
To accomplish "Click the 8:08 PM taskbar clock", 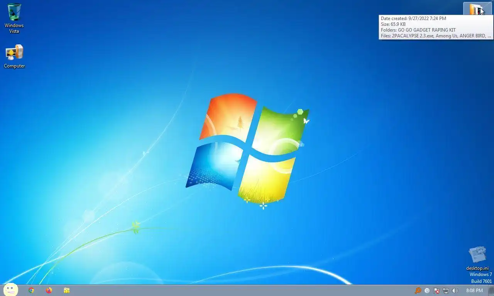I will 474,291.
